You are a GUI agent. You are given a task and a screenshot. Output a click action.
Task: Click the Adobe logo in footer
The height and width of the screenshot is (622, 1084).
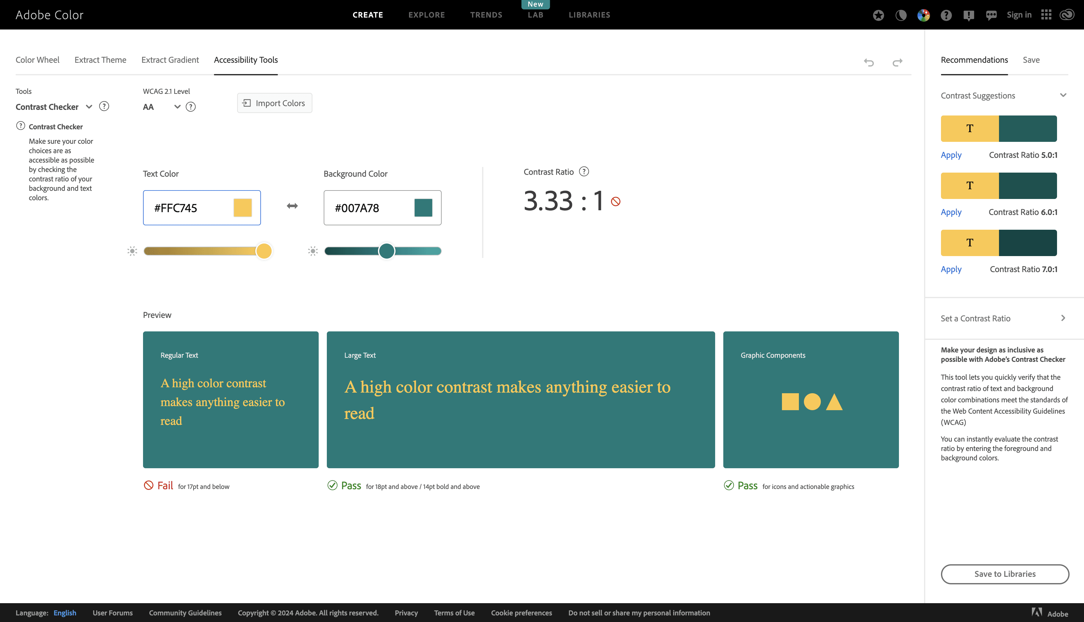[1049, 613]
